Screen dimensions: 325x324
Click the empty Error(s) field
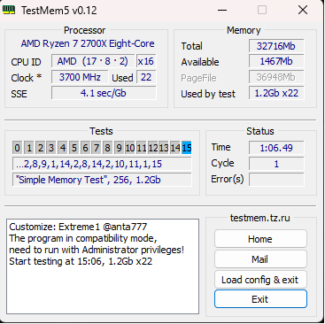pos(276,180)
